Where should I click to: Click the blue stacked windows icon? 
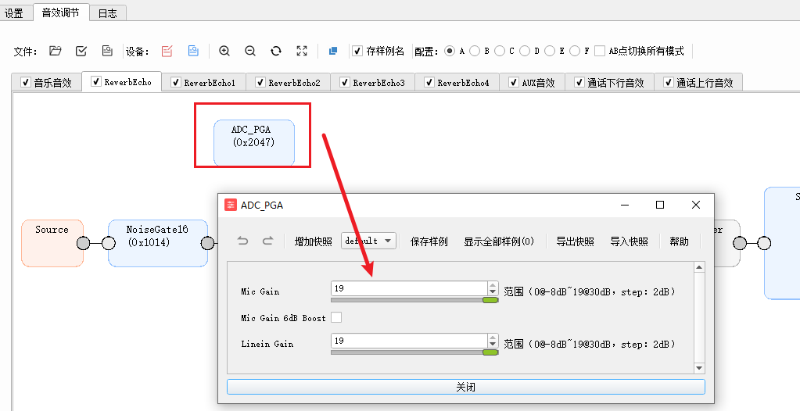point(333,51)
